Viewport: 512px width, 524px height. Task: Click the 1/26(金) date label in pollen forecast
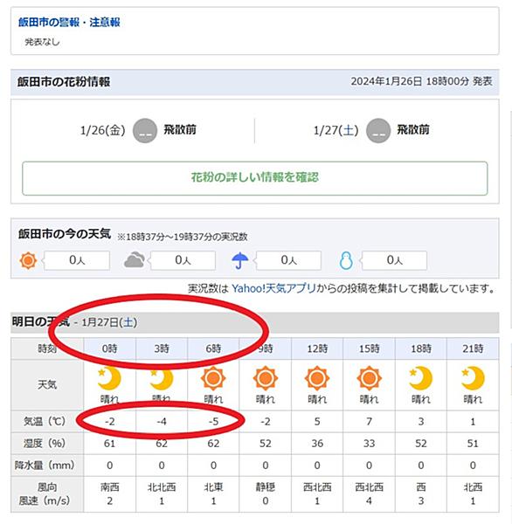(103, 130)
